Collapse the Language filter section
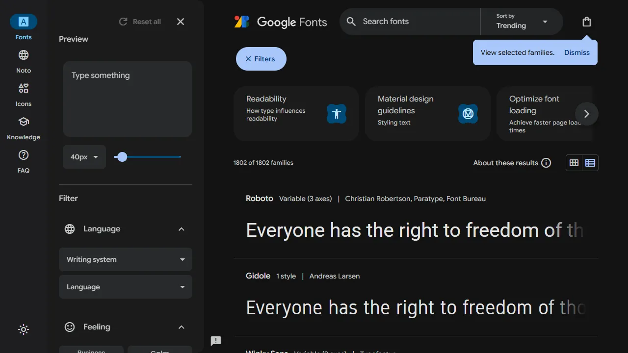This screenshot has width=628, height=353. point(182,229)
